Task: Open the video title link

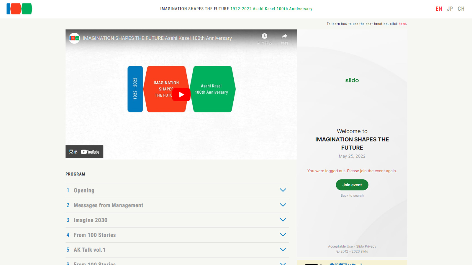Action: [157, 38]
